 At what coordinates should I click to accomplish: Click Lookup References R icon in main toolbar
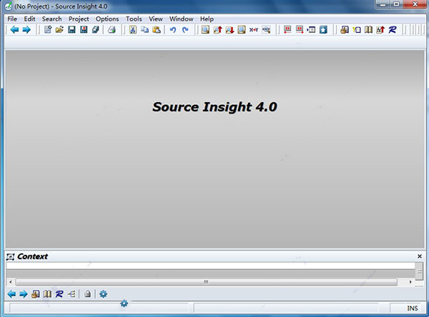(393, 29)
